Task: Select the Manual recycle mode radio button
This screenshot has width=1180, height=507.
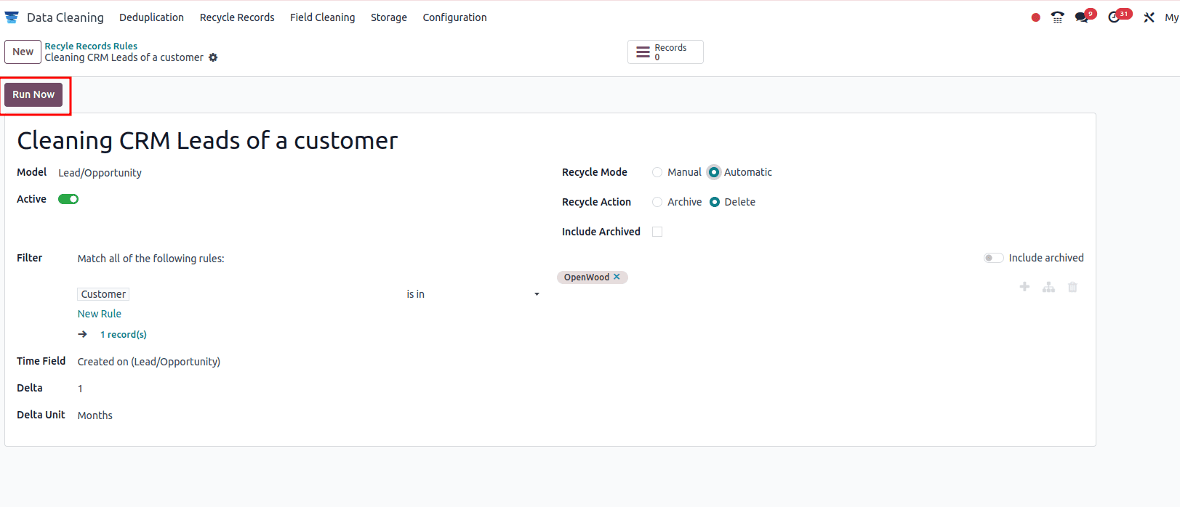Action: click(x=657, y=172)
